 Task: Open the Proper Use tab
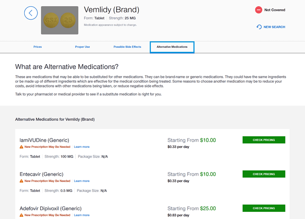tap(83, 47)
